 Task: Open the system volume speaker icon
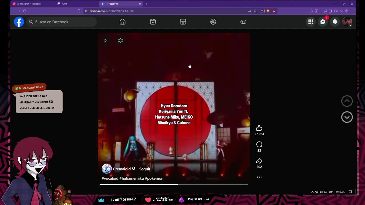321,192
